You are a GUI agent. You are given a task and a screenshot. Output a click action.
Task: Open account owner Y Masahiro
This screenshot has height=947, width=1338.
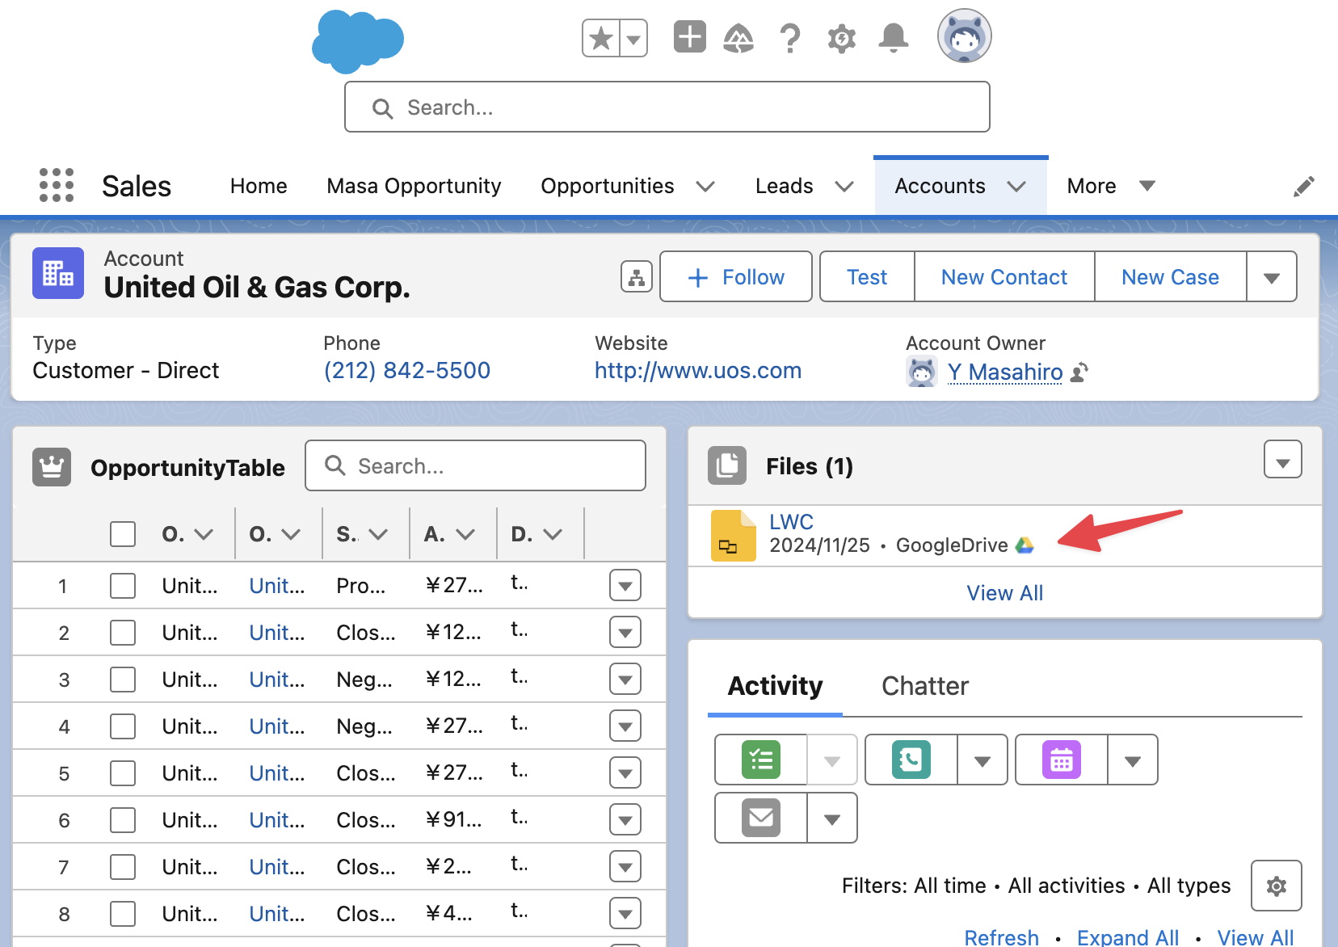pyautogui.click(x=1005, y=372)
